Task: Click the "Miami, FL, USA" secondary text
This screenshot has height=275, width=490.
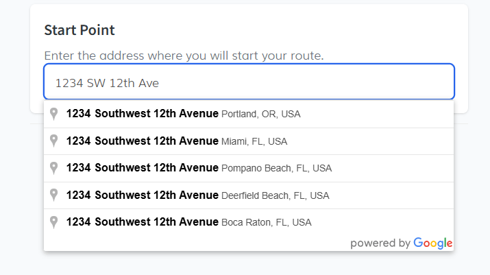Action: [254, 142]
